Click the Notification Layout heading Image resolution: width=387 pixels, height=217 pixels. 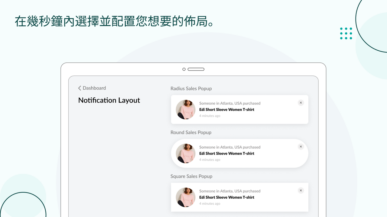pyautogui.click(x=109, y=100)
